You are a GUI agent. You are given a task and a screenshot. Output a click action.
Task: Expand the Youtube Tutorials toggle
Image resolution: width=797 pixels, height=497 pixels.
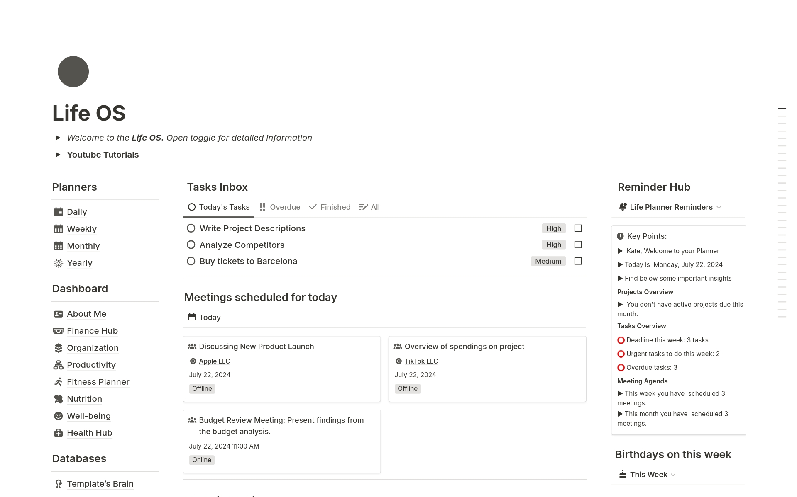tap(58, 155)
